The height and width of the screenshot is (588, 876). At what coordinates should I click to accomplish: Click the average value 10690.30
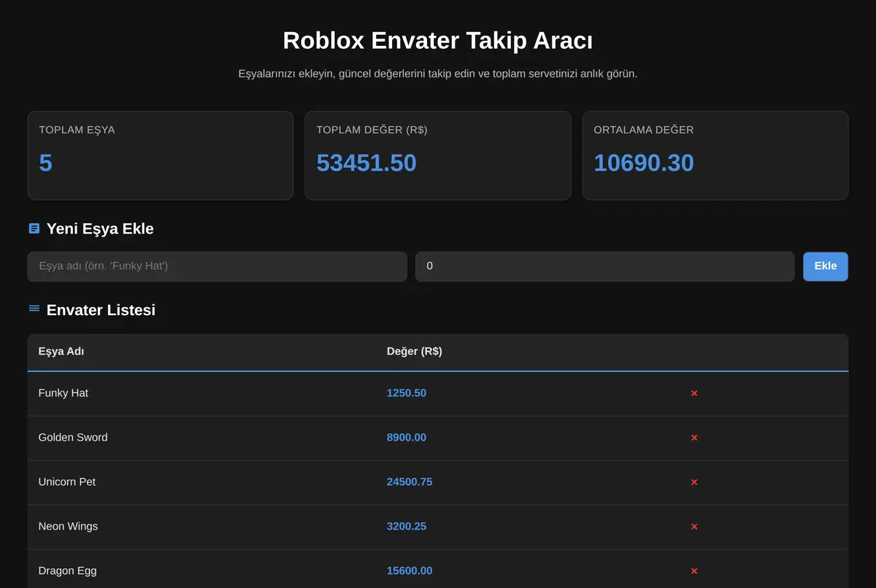point(644,163)
